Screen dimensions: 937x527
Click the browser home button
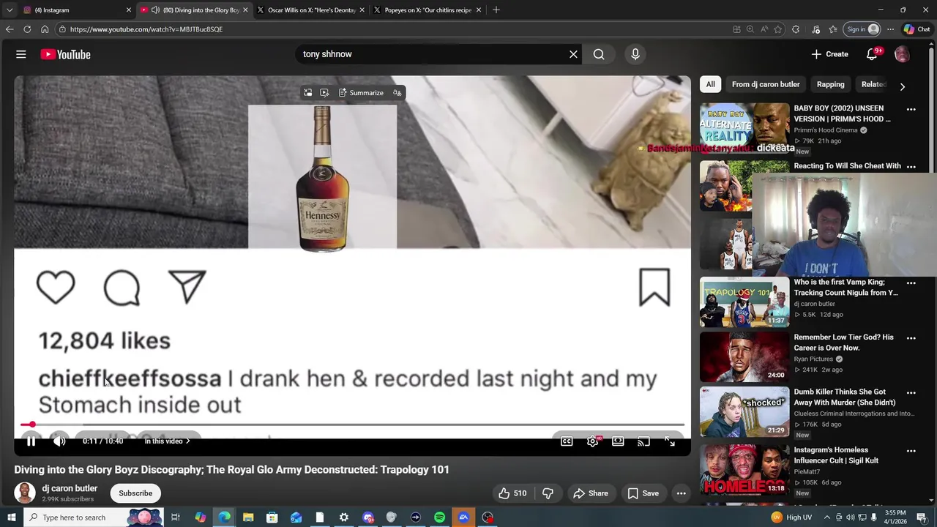[x=45, y=29]
